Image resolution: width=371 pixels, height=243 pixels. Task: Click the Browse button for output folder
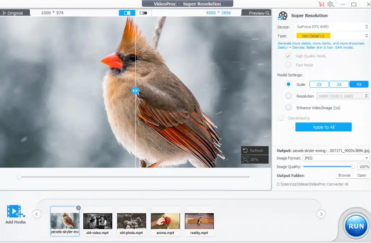(344, 175)
